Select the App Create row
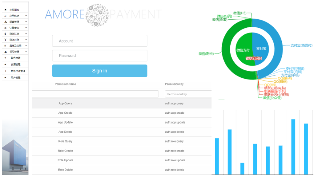 point(122,113)
